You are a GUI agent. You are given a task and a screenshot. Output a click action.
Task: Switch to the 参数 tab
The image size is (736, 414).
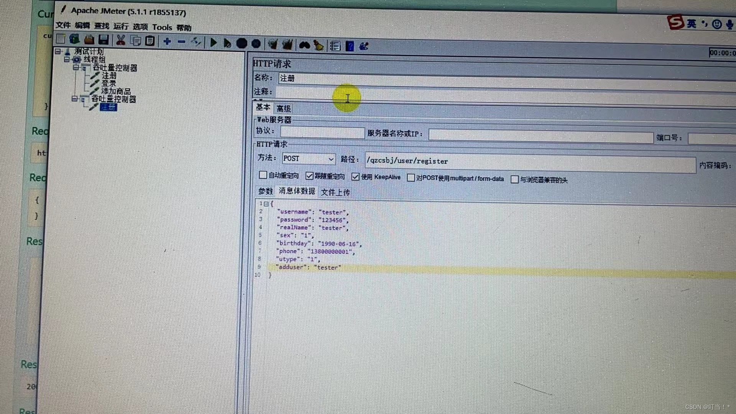[x=265, y=191]
